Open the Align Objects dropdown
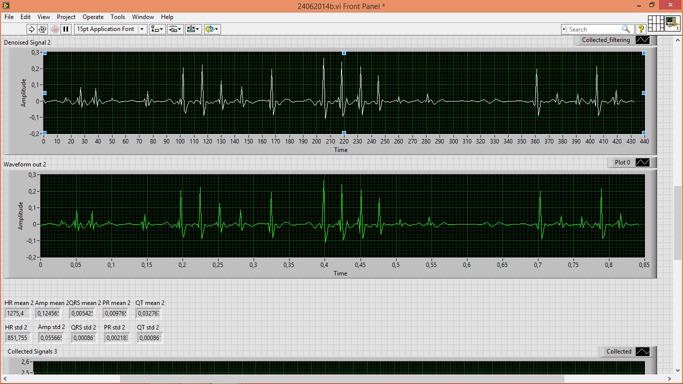This screenshot has width=683, height=384. click(157, 29)
